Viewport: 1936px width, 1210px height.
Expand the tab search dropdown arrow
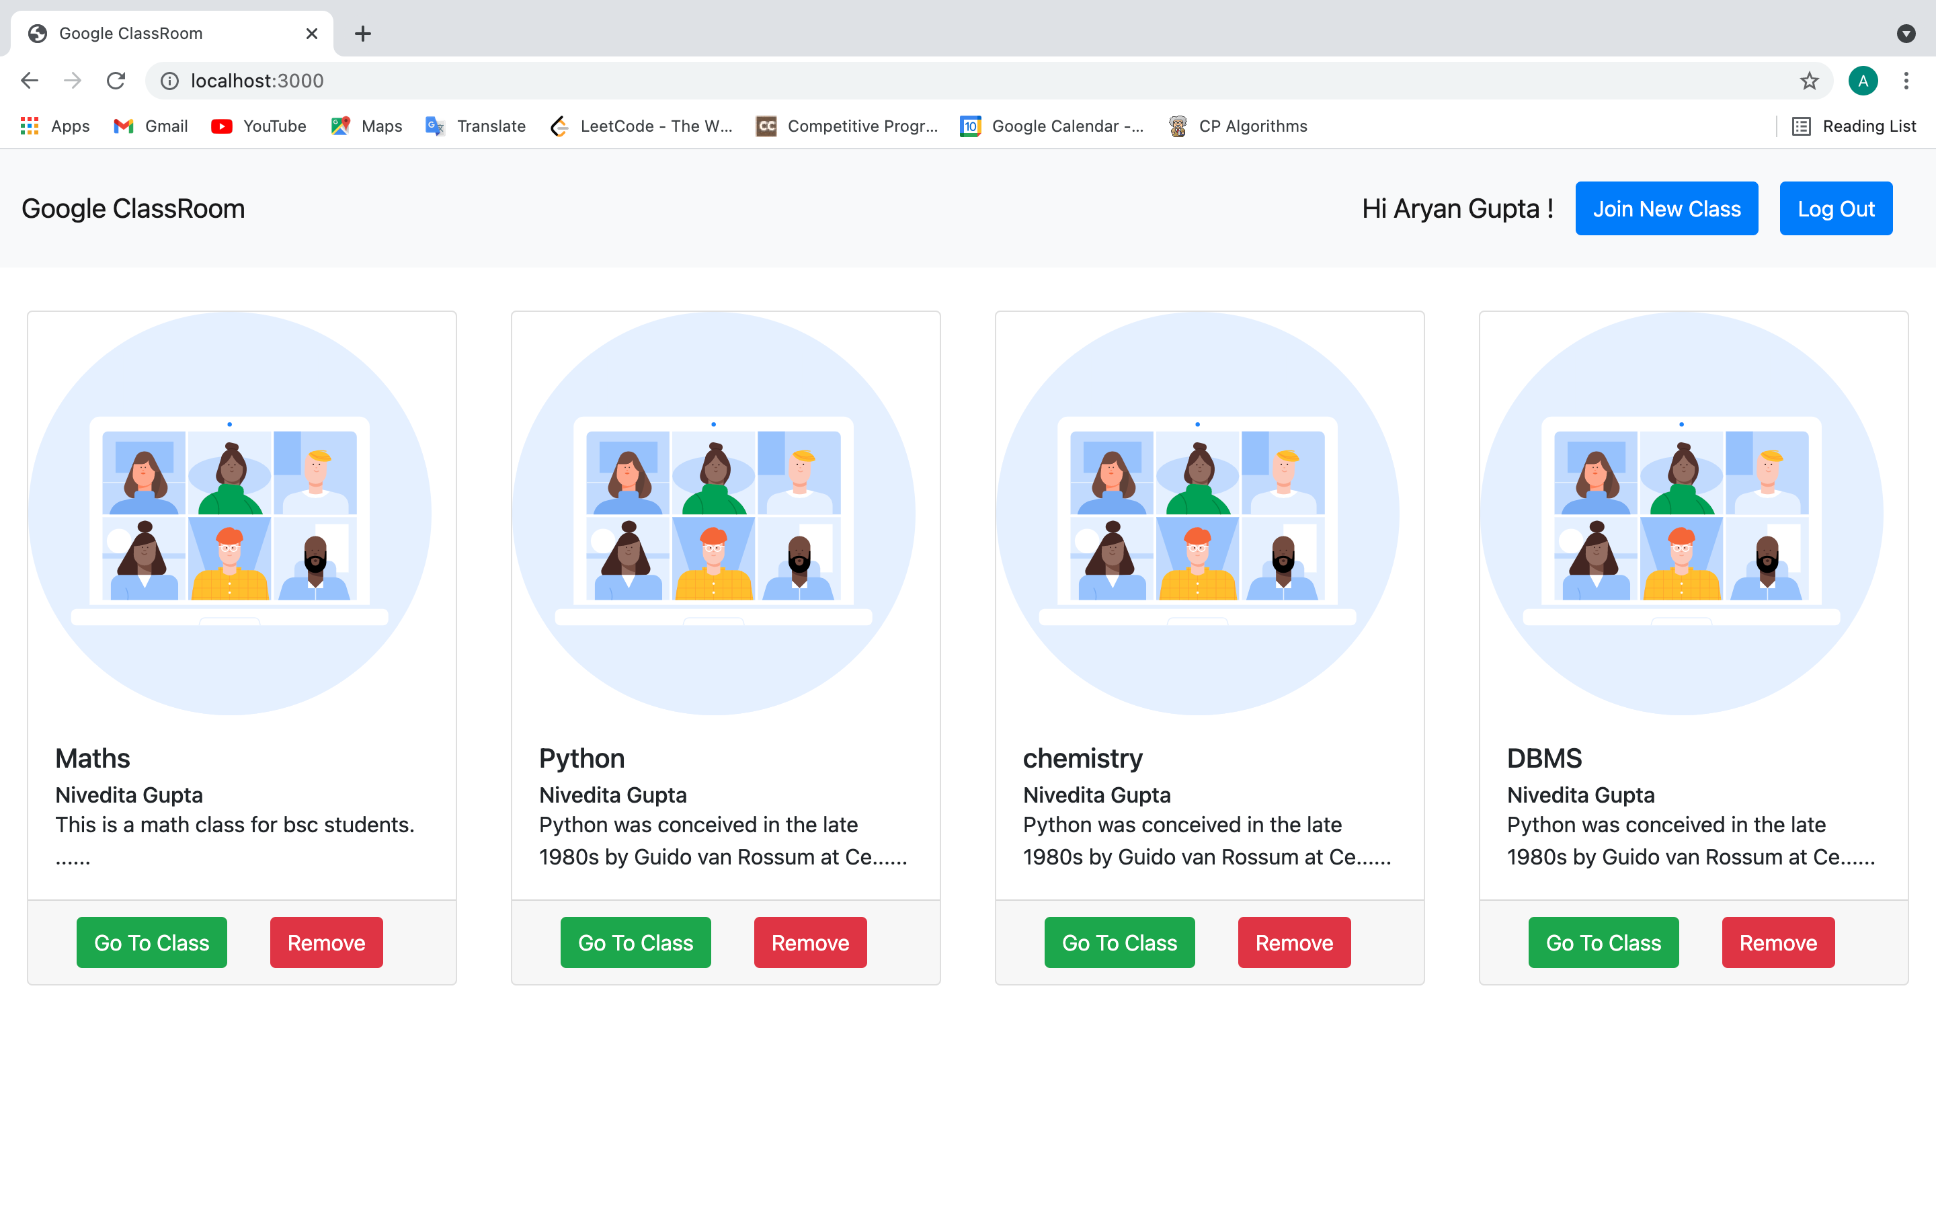tap(1906, 34)
